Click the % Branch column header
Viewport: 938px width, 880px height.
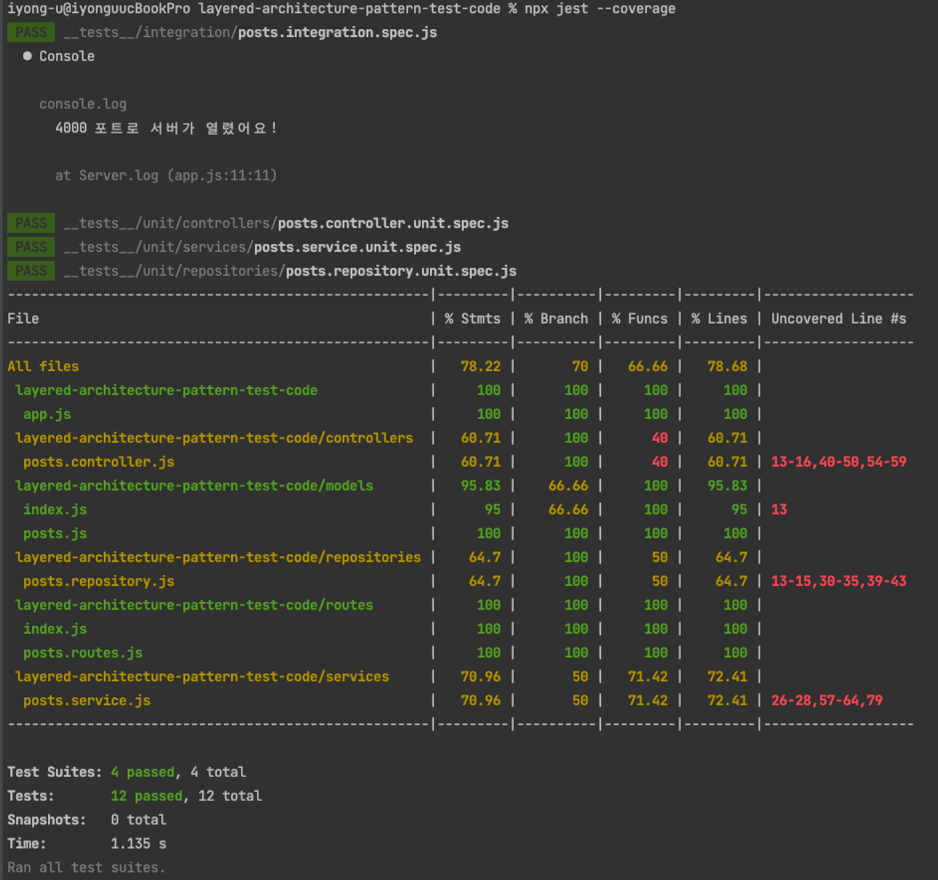click(556, 319)
